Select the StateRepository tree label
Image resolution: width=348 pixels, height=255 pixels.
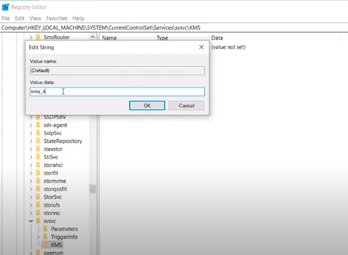63,141
